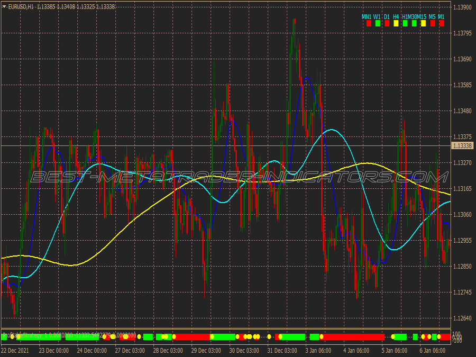Click the current price tag 1.13338
This screenshot has width=476, height=357.
[x=462, y=146]
